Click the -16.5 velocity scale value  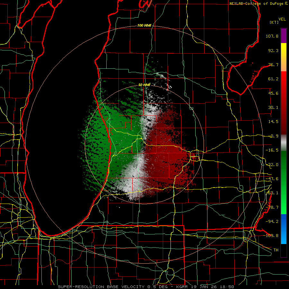pyautogui.click(x=272, y=150)
